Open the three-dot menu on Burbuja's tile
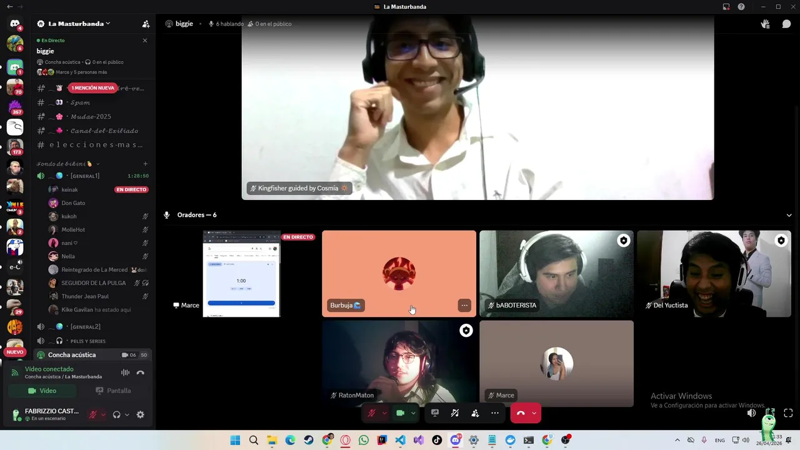The height and width of the screenshot is (450, 800). (x=464, y=306)
